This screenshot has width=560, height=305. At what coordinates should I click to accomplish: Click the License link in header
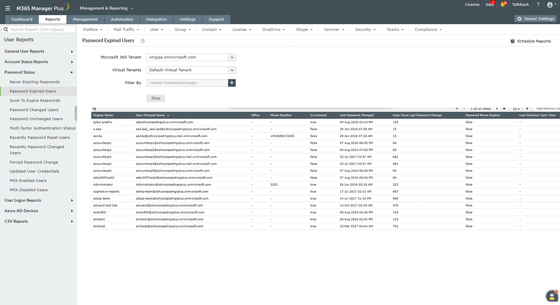[x=472, y=5]
